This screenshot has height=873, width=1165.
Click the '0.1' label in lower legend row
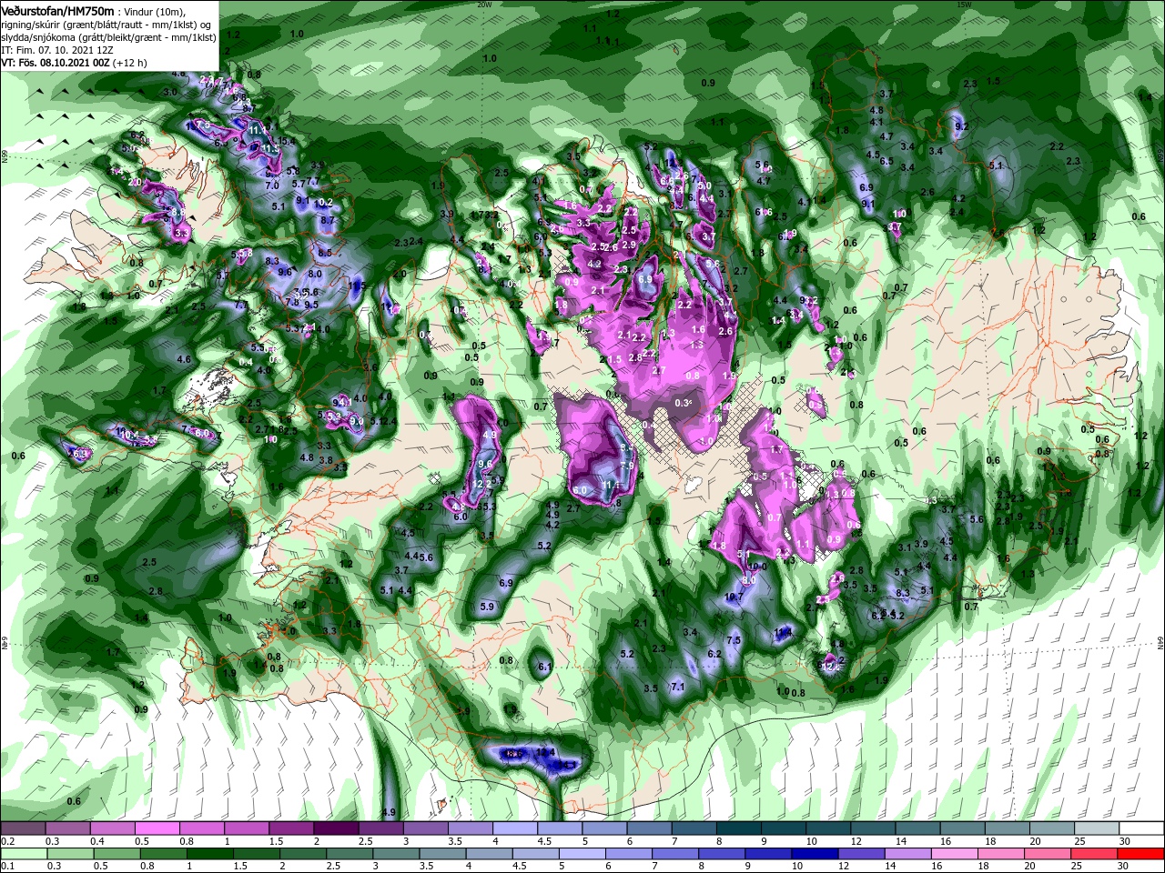(6, 866)
